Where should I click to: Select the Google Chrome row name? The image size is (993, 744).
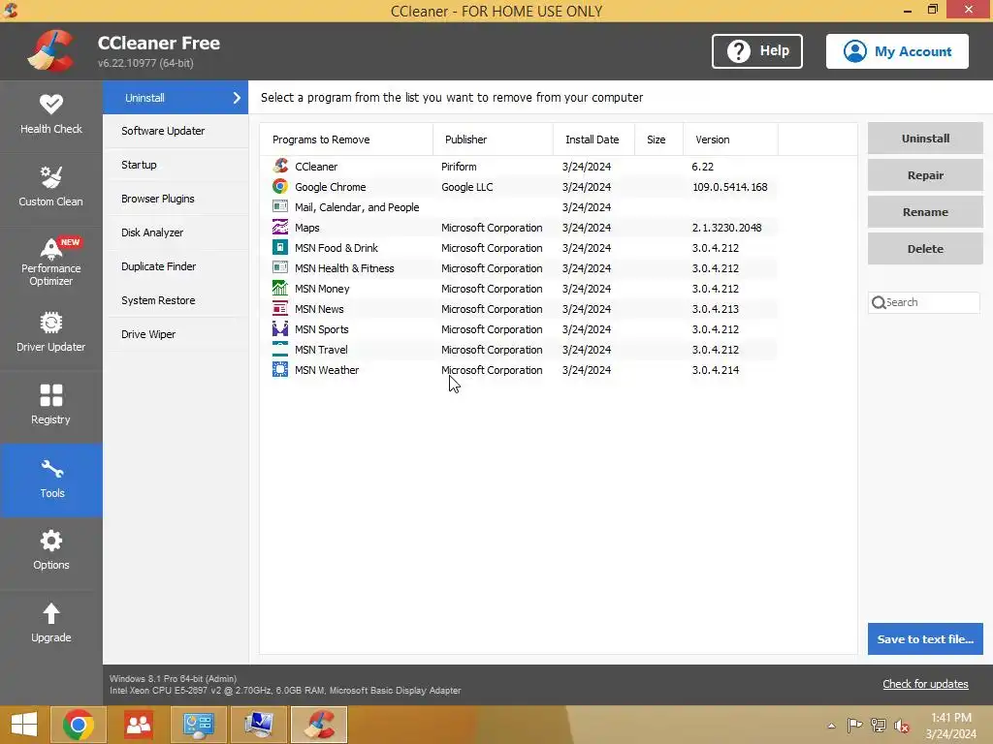331,187
